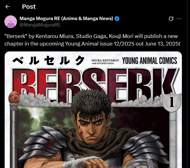Open the three-dot more options menu
190x168 pixels.
[179, 19]
